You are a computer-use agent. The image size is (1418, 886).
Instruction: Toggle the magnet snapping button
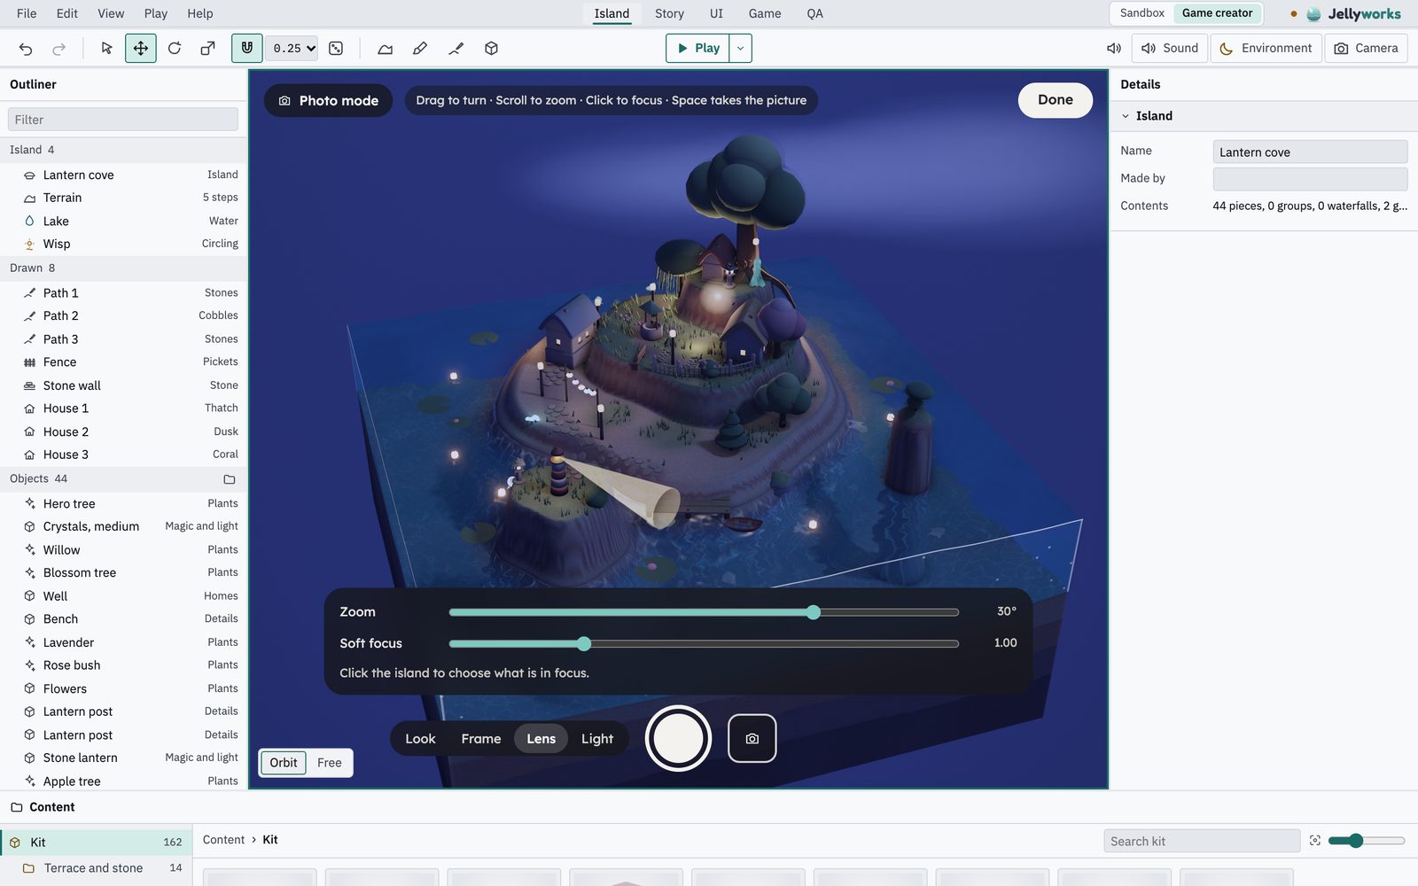(247, 48)
